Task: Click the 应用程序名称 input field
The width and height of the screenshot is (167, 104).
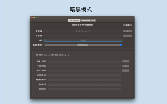Action: pyautogui.click(x=85, y=75)
